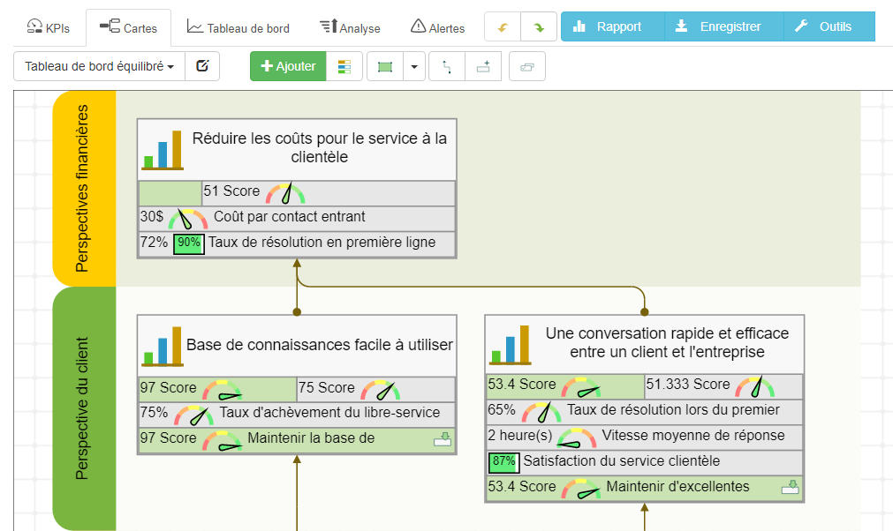893x531 pixels.
Task: Click the gauge next to 51 Score
Action: click(289, 191)
